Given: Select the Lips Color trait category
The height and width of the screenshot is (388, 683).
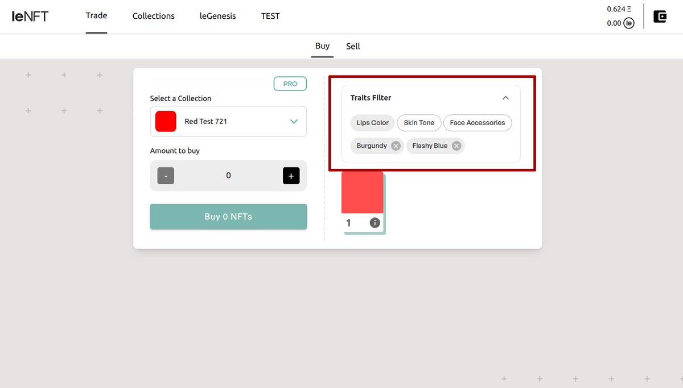Looking at the screenshot, I should pyautogui.click(x=372, y=123).
